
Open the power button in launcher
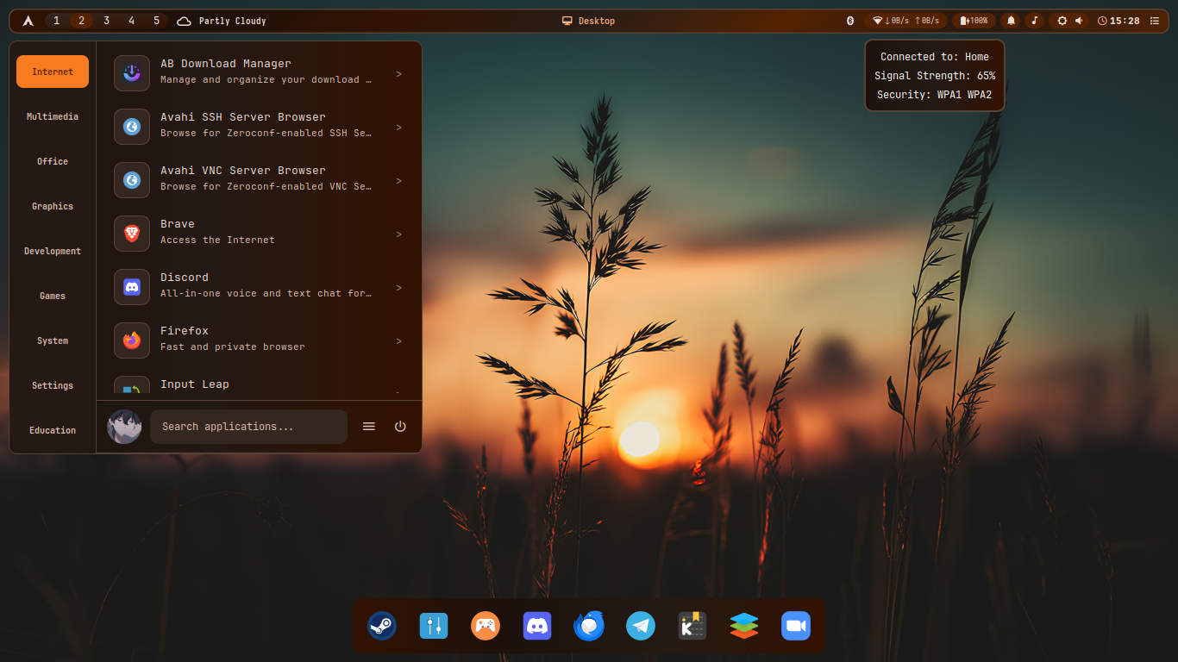tap(400, 427)
